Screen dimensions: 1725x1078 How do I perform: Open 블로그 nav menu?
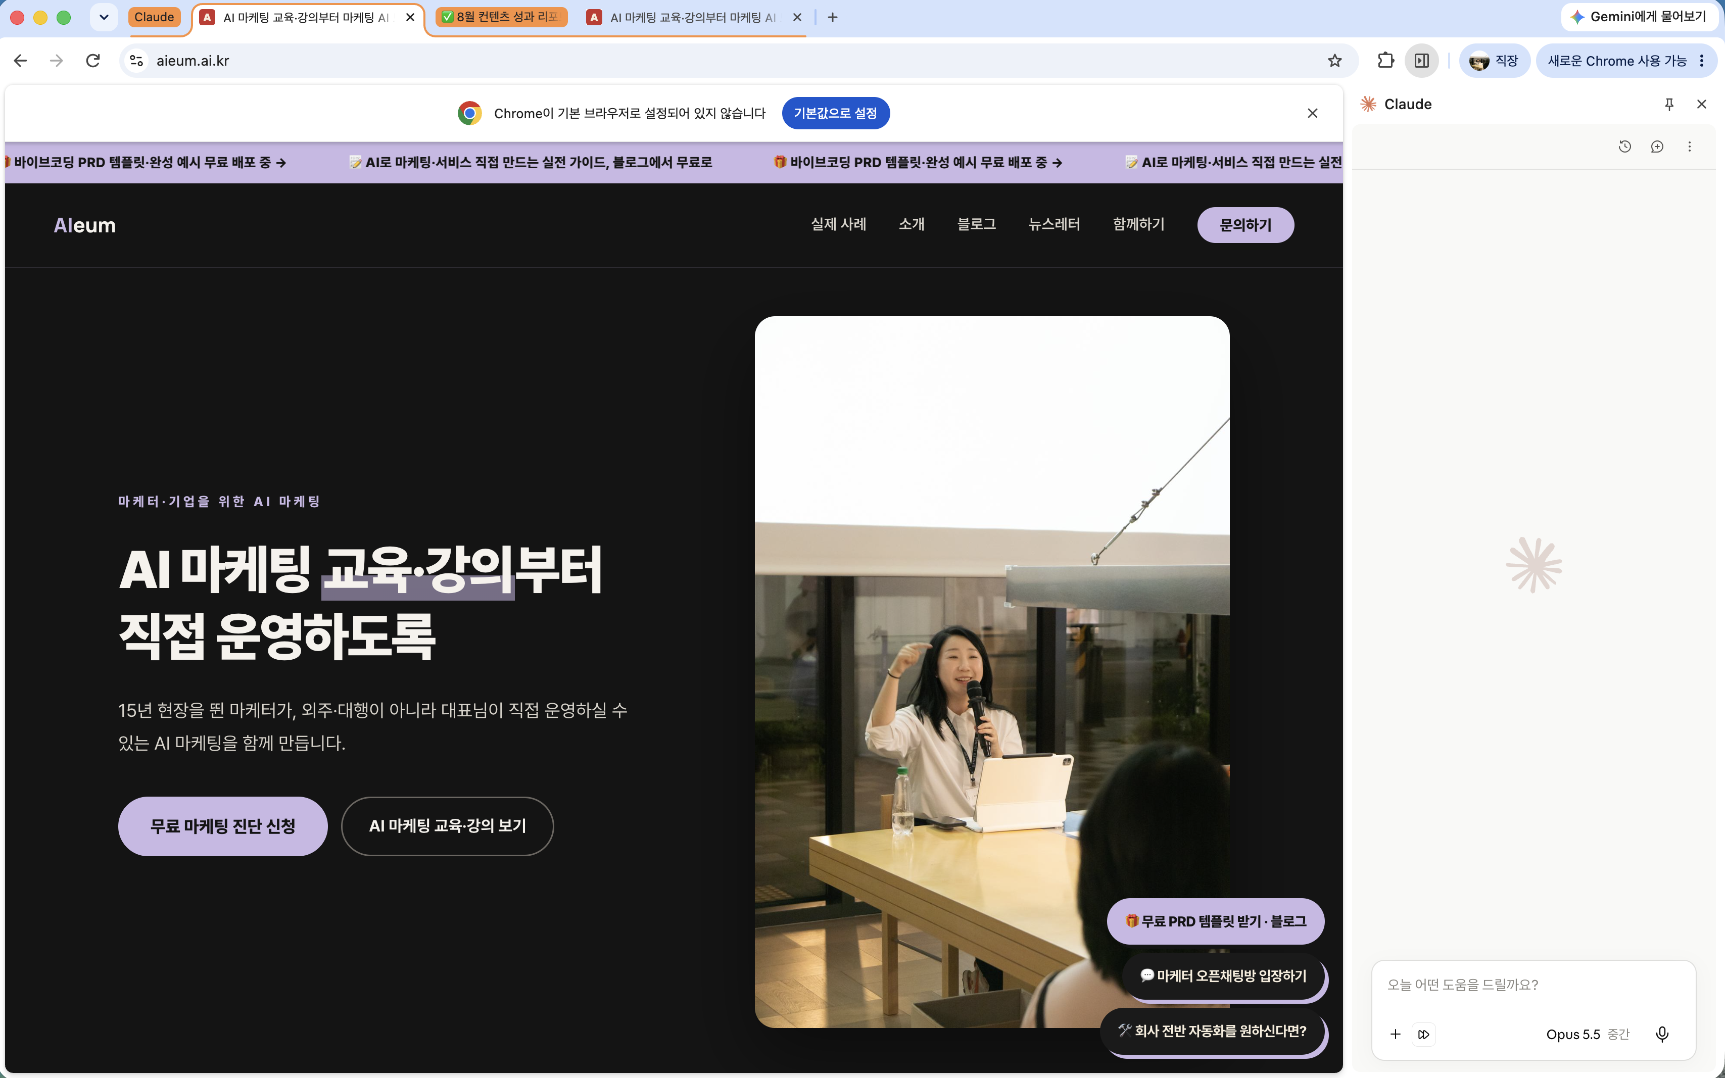[976, 225]
